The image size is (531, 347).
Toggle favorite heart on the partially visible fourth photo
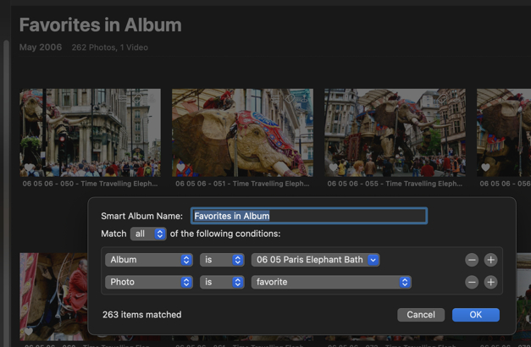click(485, 168)
